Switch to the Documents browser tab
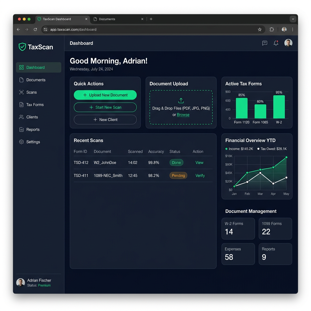The width and height of the screenshot is (311, 311). point(118,19)
